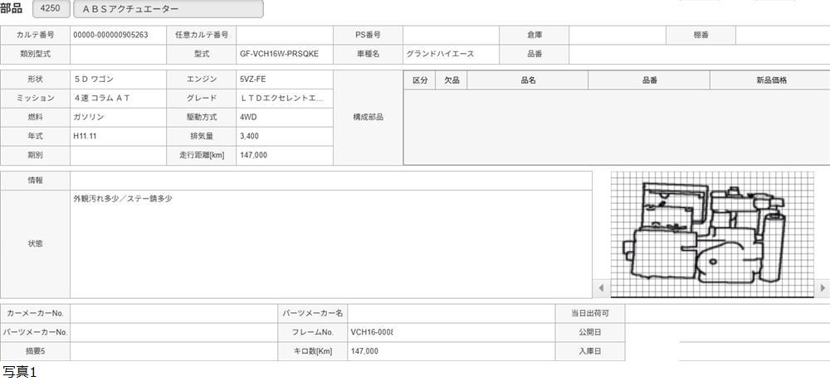Click the グレード field ＬＴＤエクセレント
This screenshot has width=830, height=386.
(x=284, y=99)
